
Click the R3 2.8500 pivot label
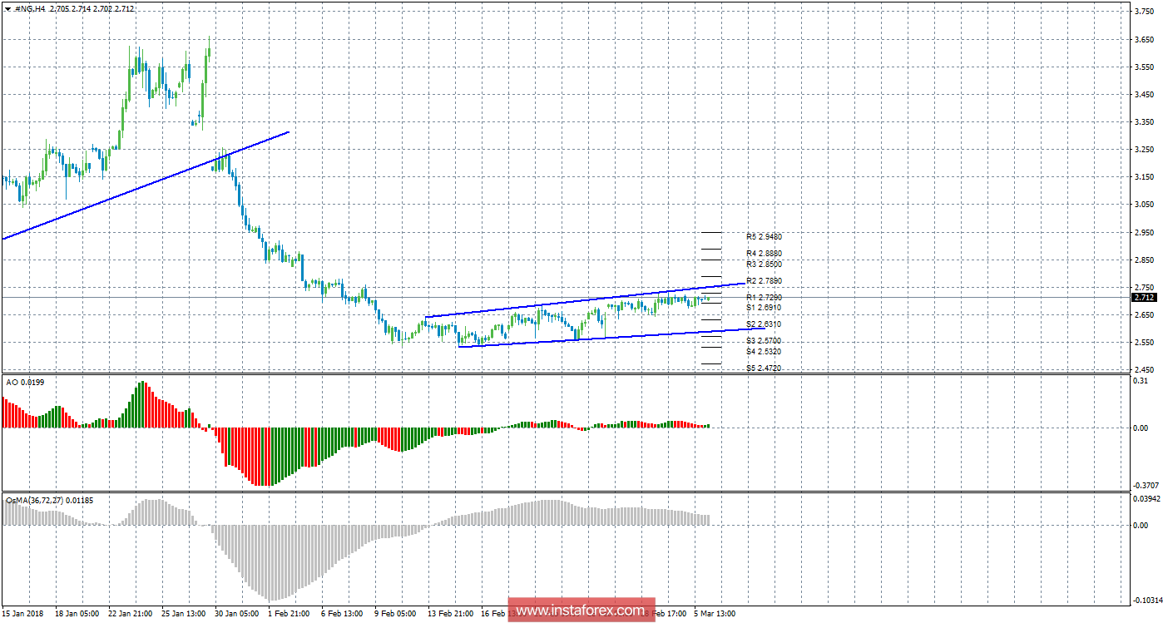(x=764, y=264)
